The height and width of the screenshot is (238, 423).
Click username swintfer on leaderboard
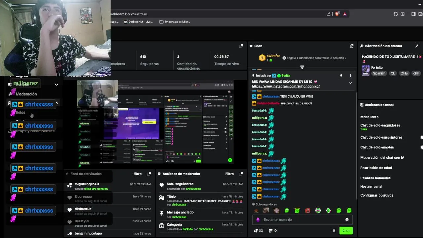pyautogui.click(x=273, y=56)
